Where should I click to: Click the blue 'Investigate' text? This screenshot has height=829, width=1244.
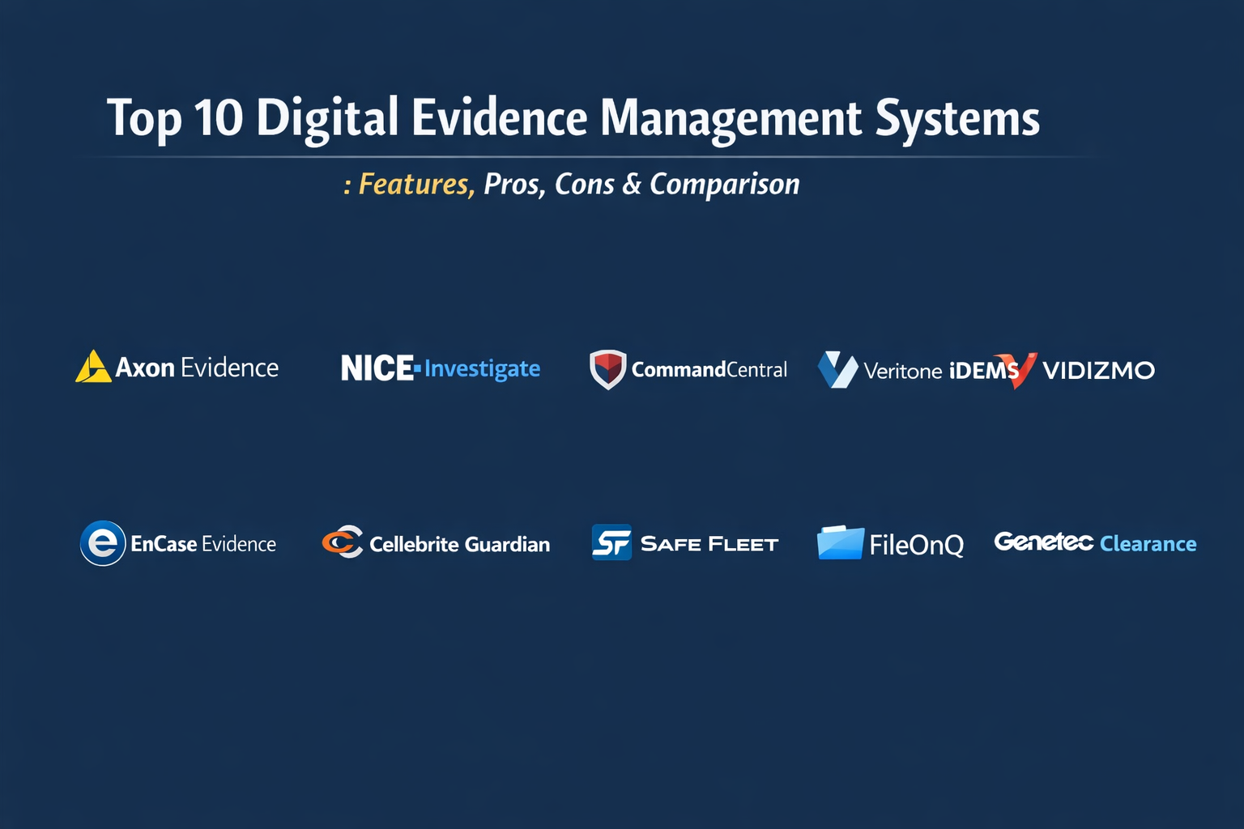point(482,370)
